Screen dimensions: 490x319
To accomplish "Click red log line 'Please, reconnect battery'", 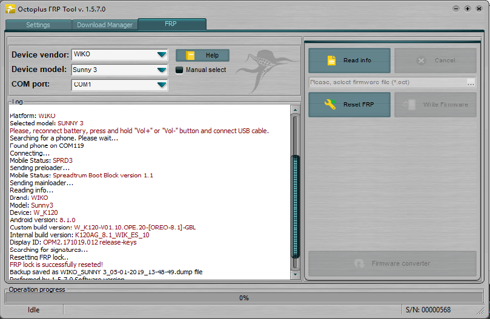I will tap(139, 131).
